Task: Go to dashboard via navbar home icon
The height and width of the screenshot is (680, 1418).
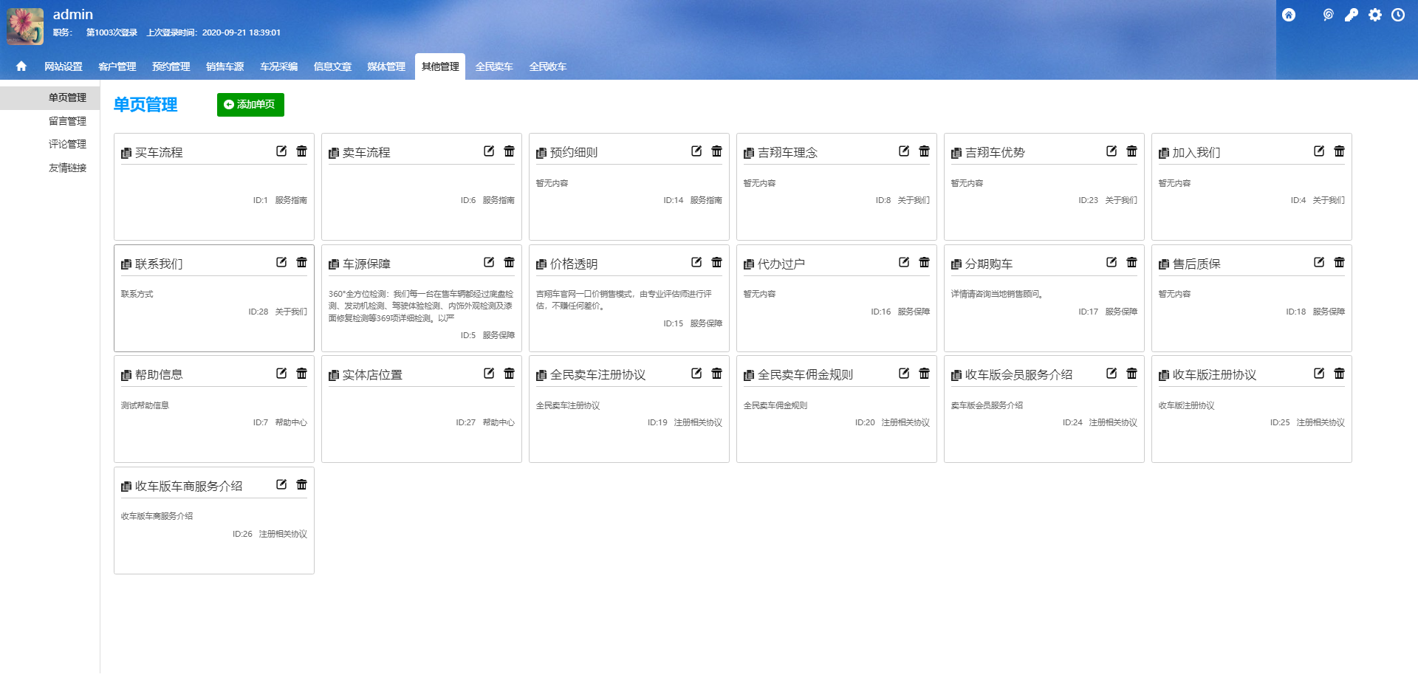Action: [x=21, y=66]
